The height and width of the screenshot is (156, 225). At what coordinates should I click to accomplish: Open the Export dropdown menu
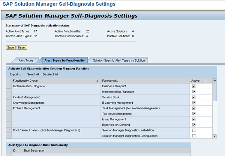pos(15,74)
